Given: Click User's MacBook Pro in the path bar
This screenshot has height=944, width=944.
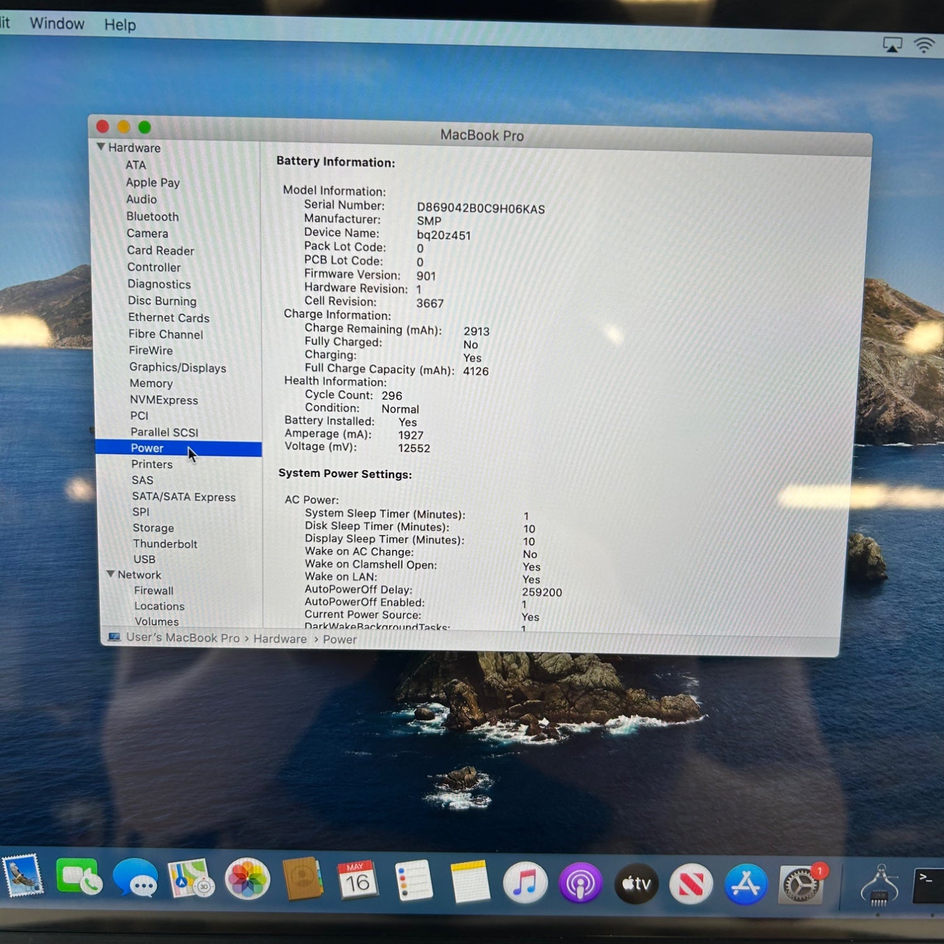Looking at the screenshot, I should point(183,638).
